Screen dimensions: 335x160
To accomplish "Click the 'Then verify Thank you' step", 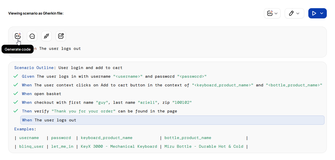I will (x=99, y=111).
